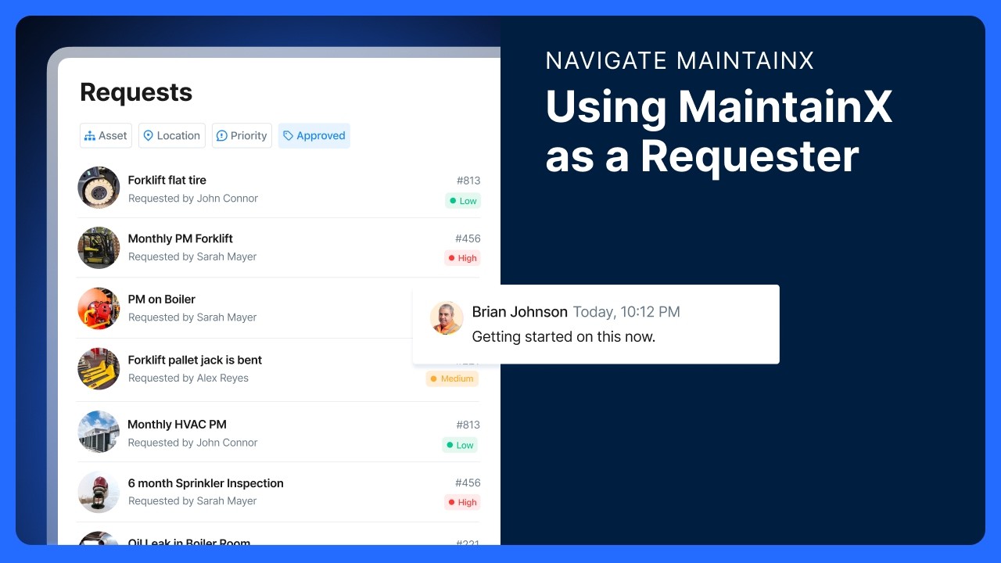The width and height of the screenshot is (1001, 563).
Task: Click the #813 number beside Forklift flat tire
Action: 468,181
